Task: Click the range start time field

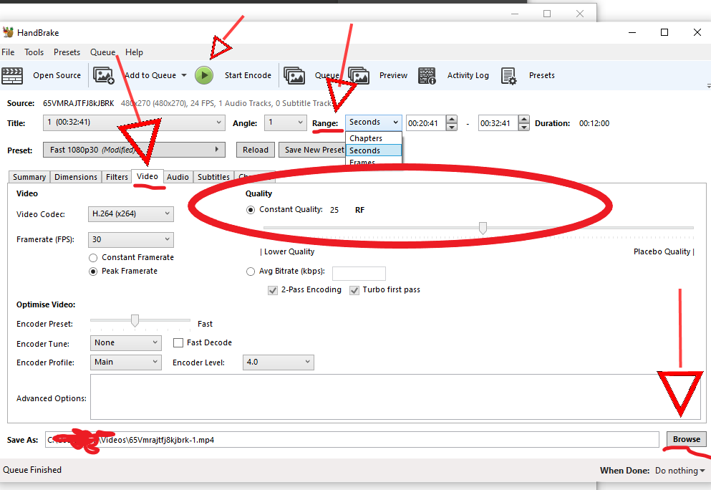Action: 426,123
